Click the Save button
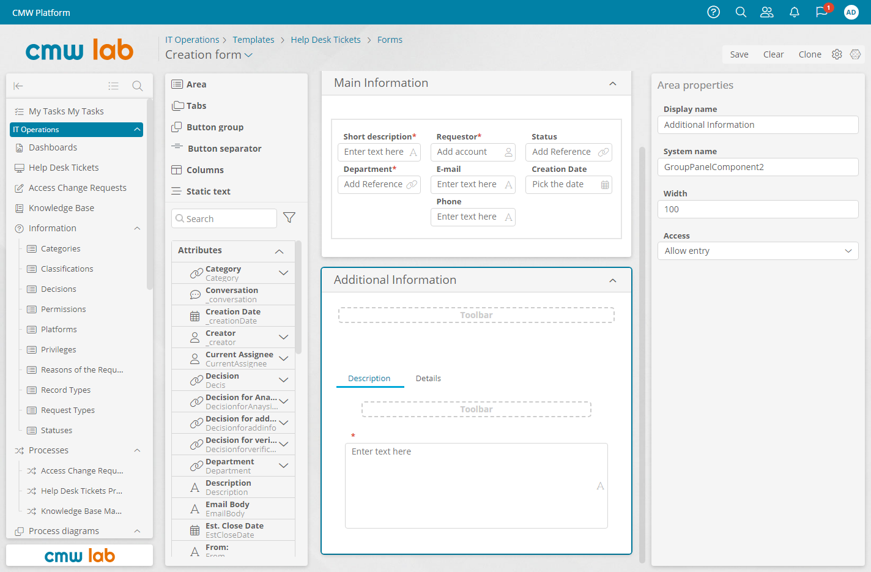Viewport: 871px width, 572px height. [x=739, y=54]
